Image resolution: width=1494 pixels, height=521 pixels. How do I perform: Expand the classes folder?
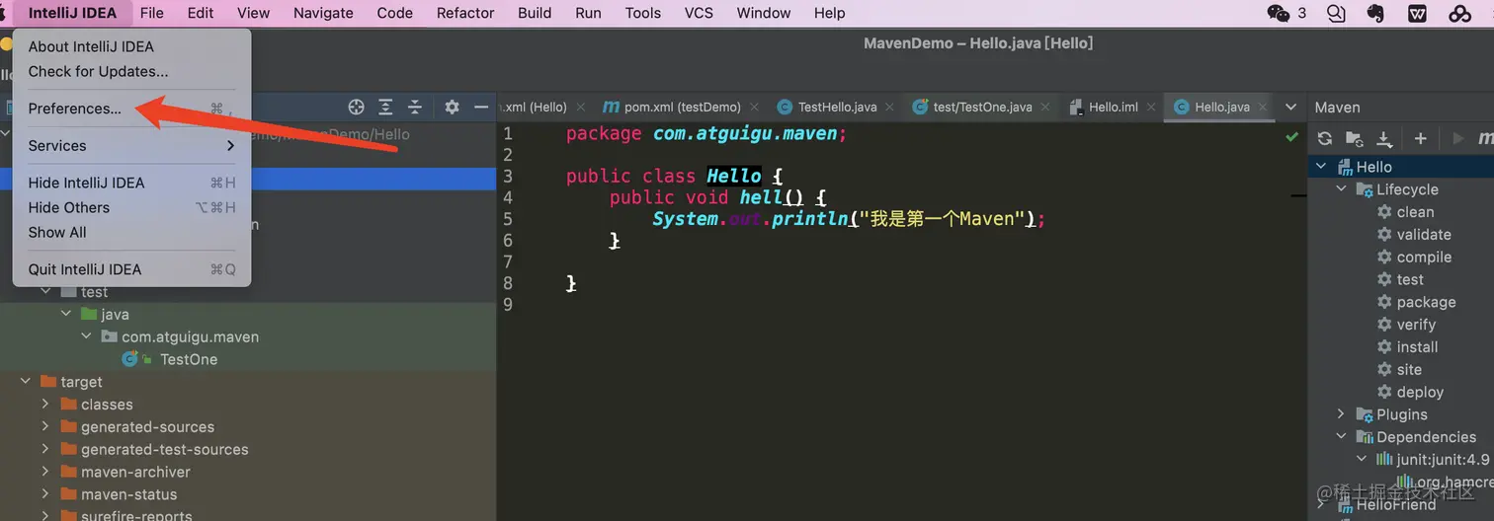(x=45, y=405)
